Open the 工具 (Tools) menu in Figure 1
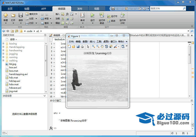This screenshot has width=196, height=137. pyautogui.click(x=99, y=41)
